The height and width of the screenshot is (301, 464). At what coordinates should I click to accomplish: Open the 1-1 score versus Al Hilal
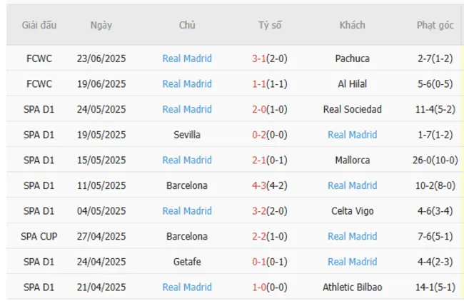click(260, 84)
